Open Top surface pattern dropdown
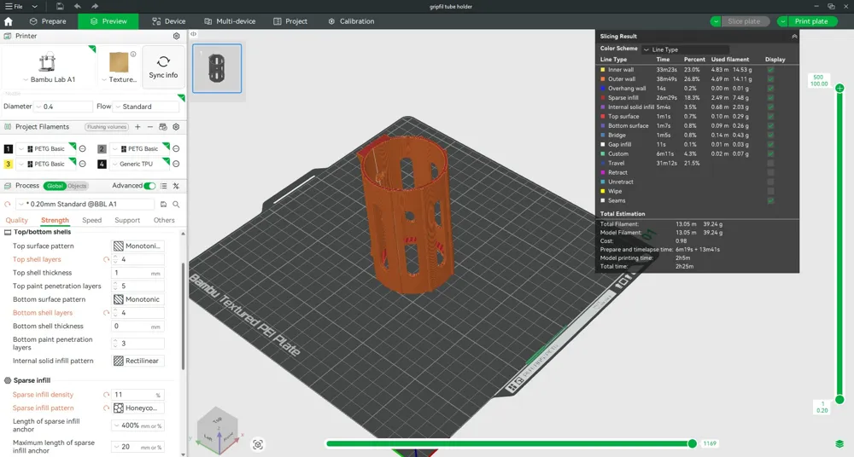854x457 pixels. point(137,246)
